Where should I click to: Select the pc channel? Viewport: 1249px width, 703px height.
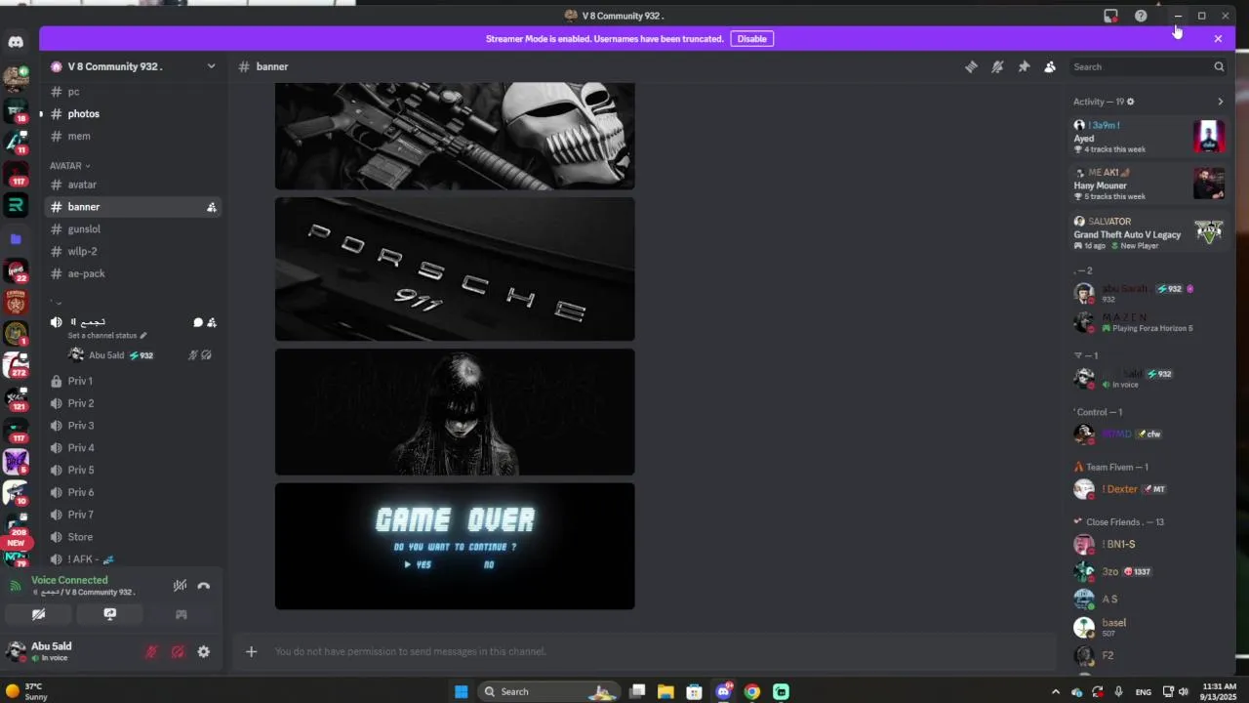tap(133, 92)
